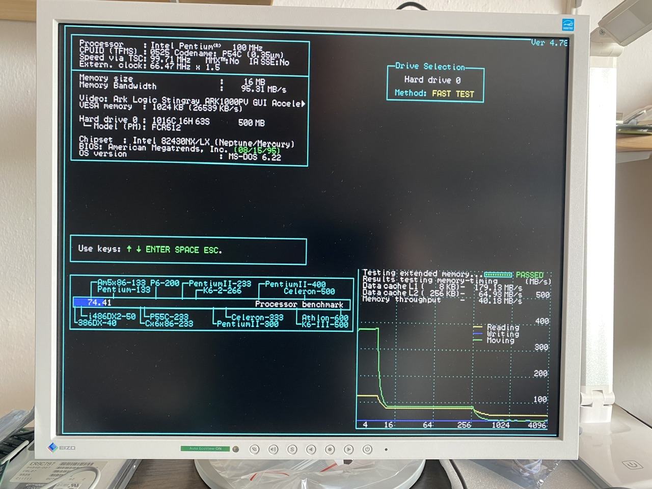
Task: Click the Drive Selection box title
Action: point(430,66)
